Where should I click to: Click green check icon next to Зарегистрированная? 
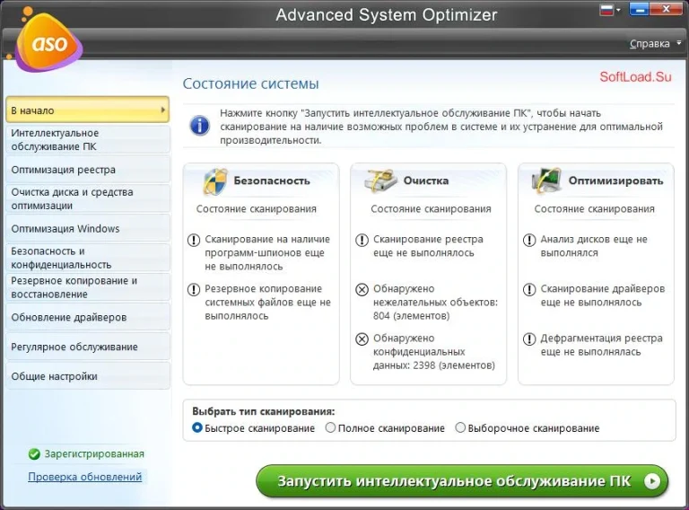34,454
